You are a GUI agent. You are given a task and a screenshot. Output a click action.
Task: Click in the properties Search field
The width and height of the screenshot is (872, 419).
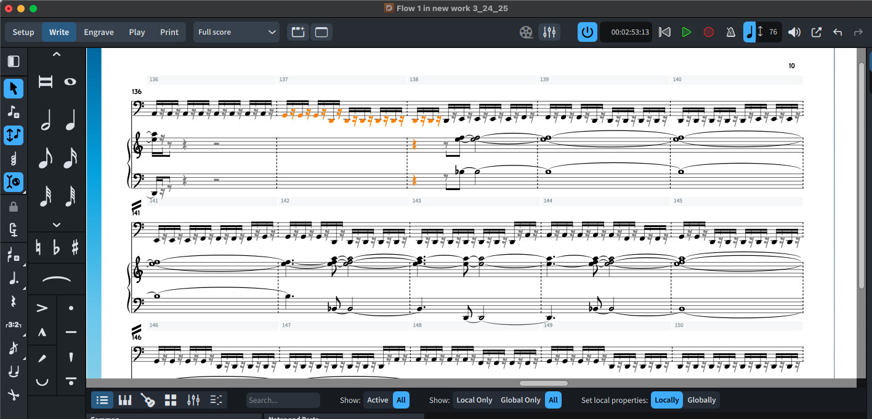tap(283, 400)
